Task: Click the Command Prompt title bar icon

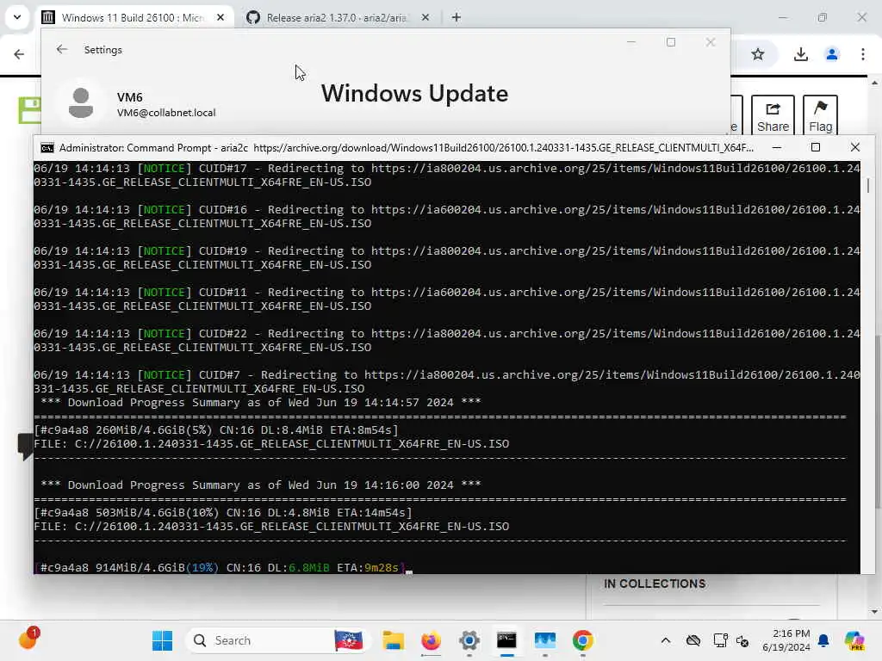Action: [47, 148]
